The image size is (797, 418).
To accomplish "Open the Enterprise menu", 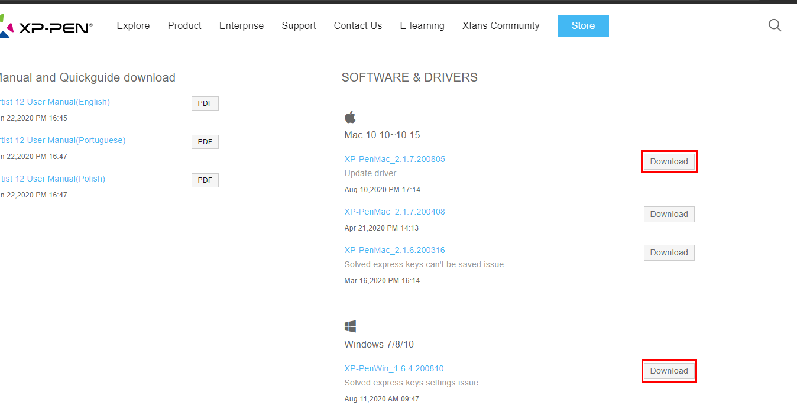I will [241, 26].
